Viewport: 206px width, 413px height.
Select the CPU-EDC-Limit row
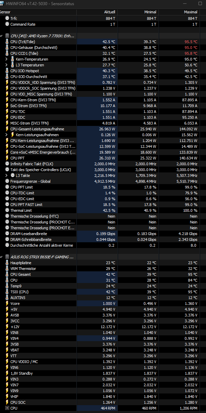coord(103,199)
